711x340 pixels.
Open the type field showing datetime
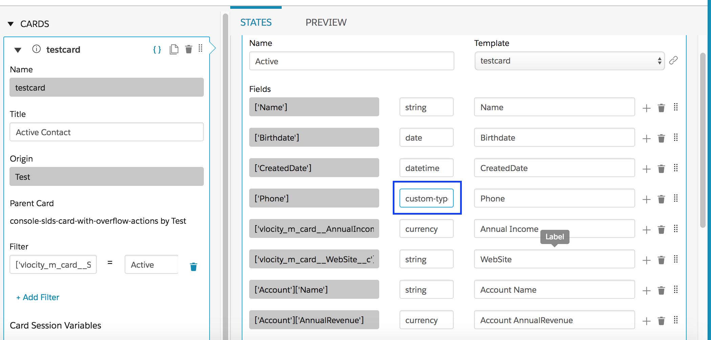click(426, 168)
